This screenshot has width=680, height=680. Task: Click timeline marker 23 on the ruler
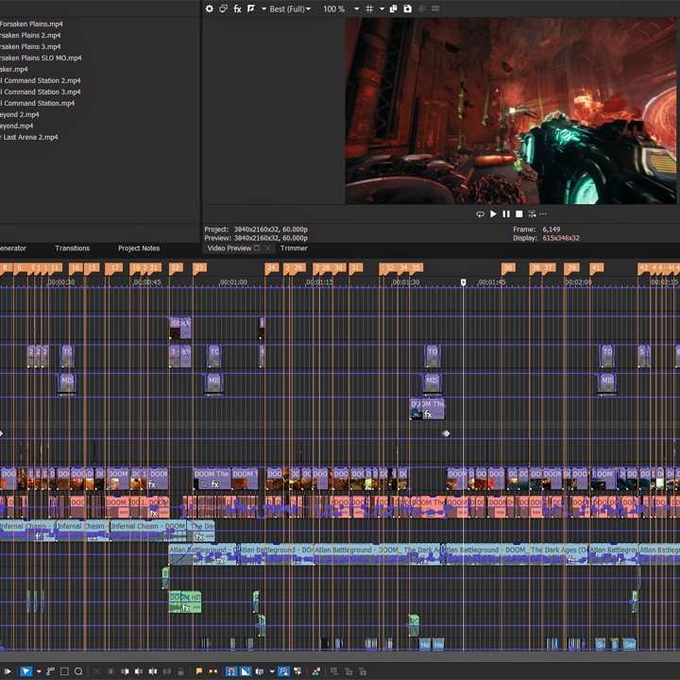(199, 268)
